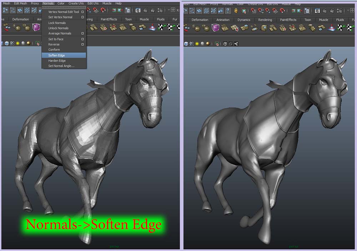
Task: Render current frame clapper in right window
Action: point(325,10)
